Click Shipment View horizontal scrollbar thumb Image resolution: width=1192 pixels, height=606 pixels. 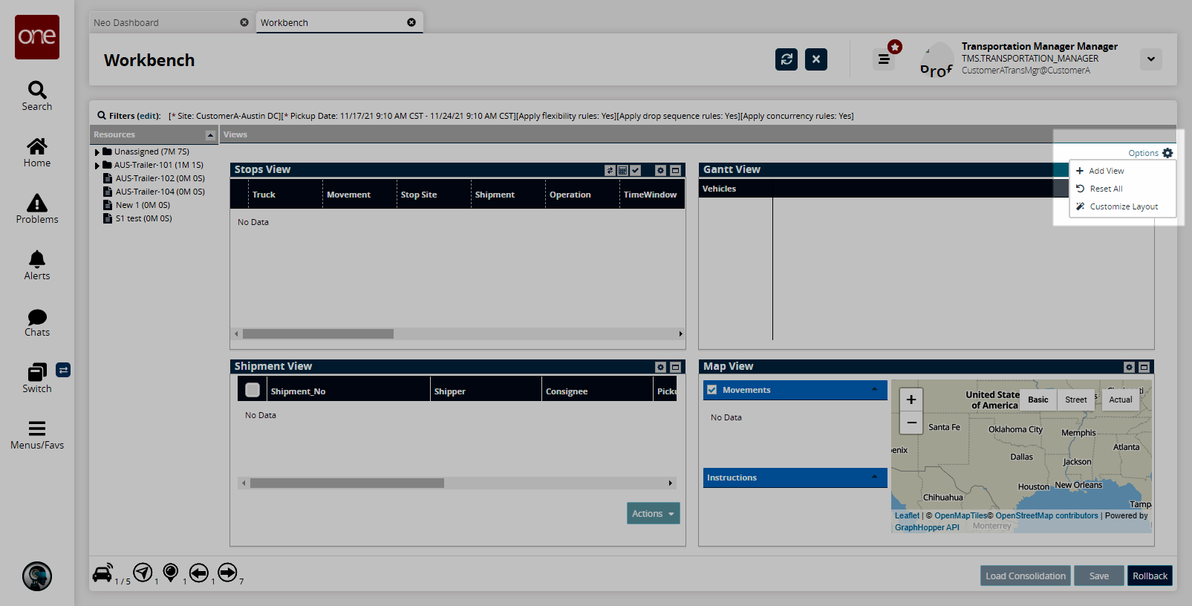347,483
